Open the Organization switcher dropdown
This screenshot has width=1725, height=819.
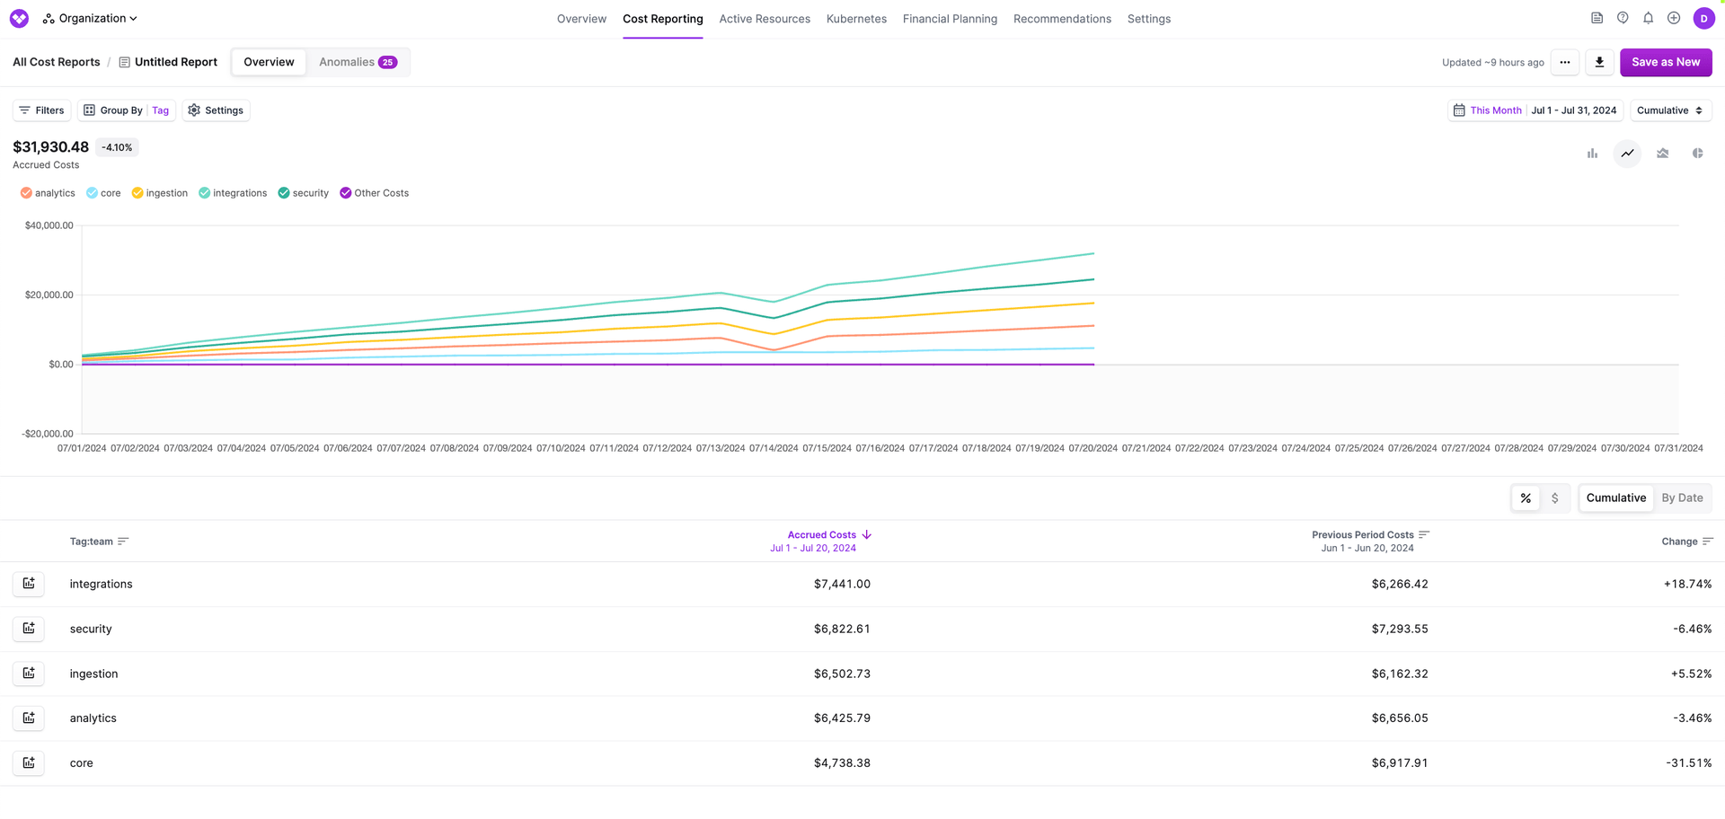coord(90,18)
